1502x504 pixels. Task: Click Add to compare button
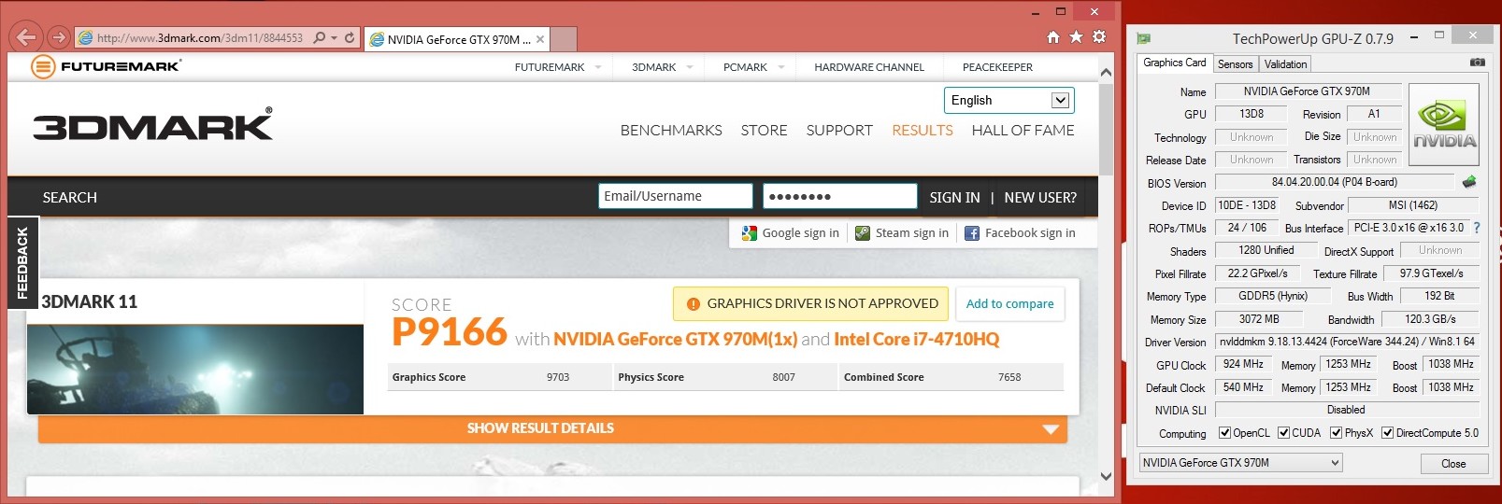coord(1009,304)
